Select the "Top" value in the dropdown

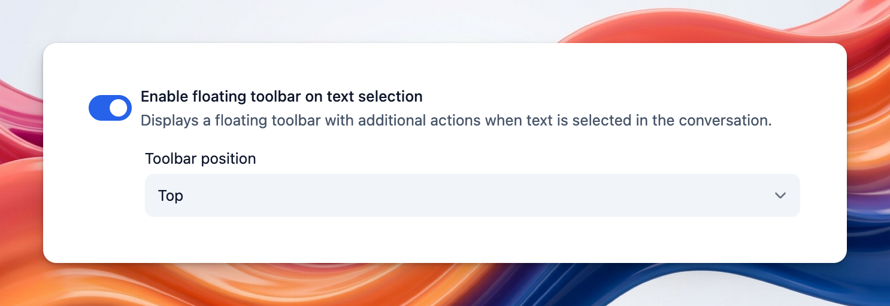[x=171, y=195]
